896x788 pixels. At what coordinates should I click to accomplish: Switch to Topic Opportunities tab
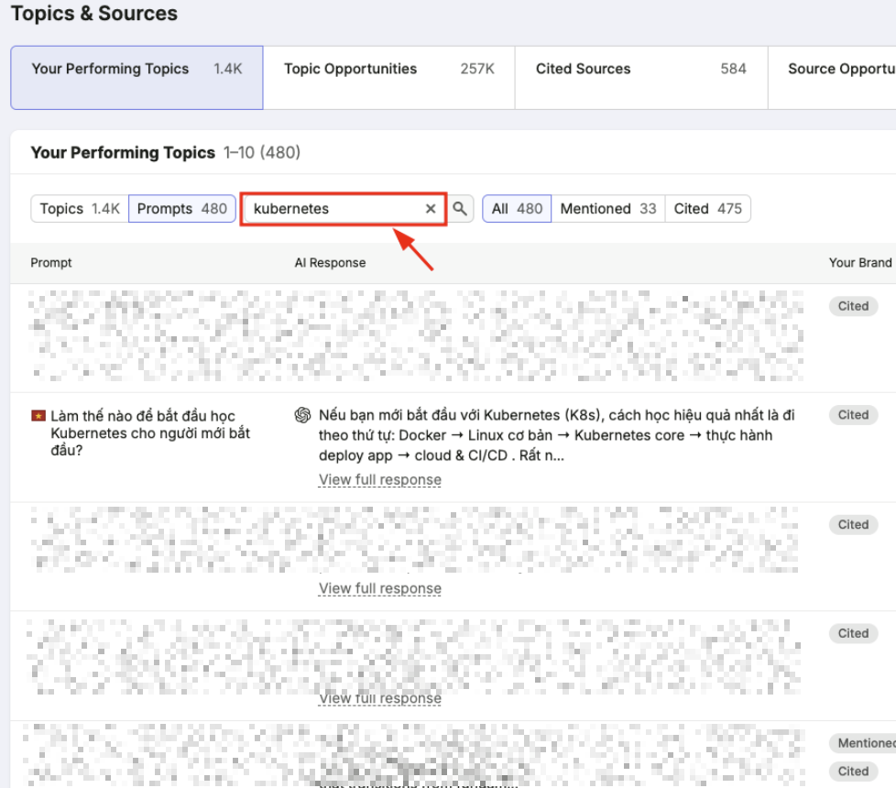(x=389, y=78)
